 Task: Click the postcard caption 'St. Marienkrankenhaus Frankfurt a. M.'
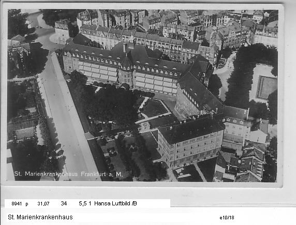click(x=68, y=174)
